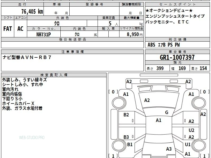Click the A1 mark on the roof

click(159, 120)
